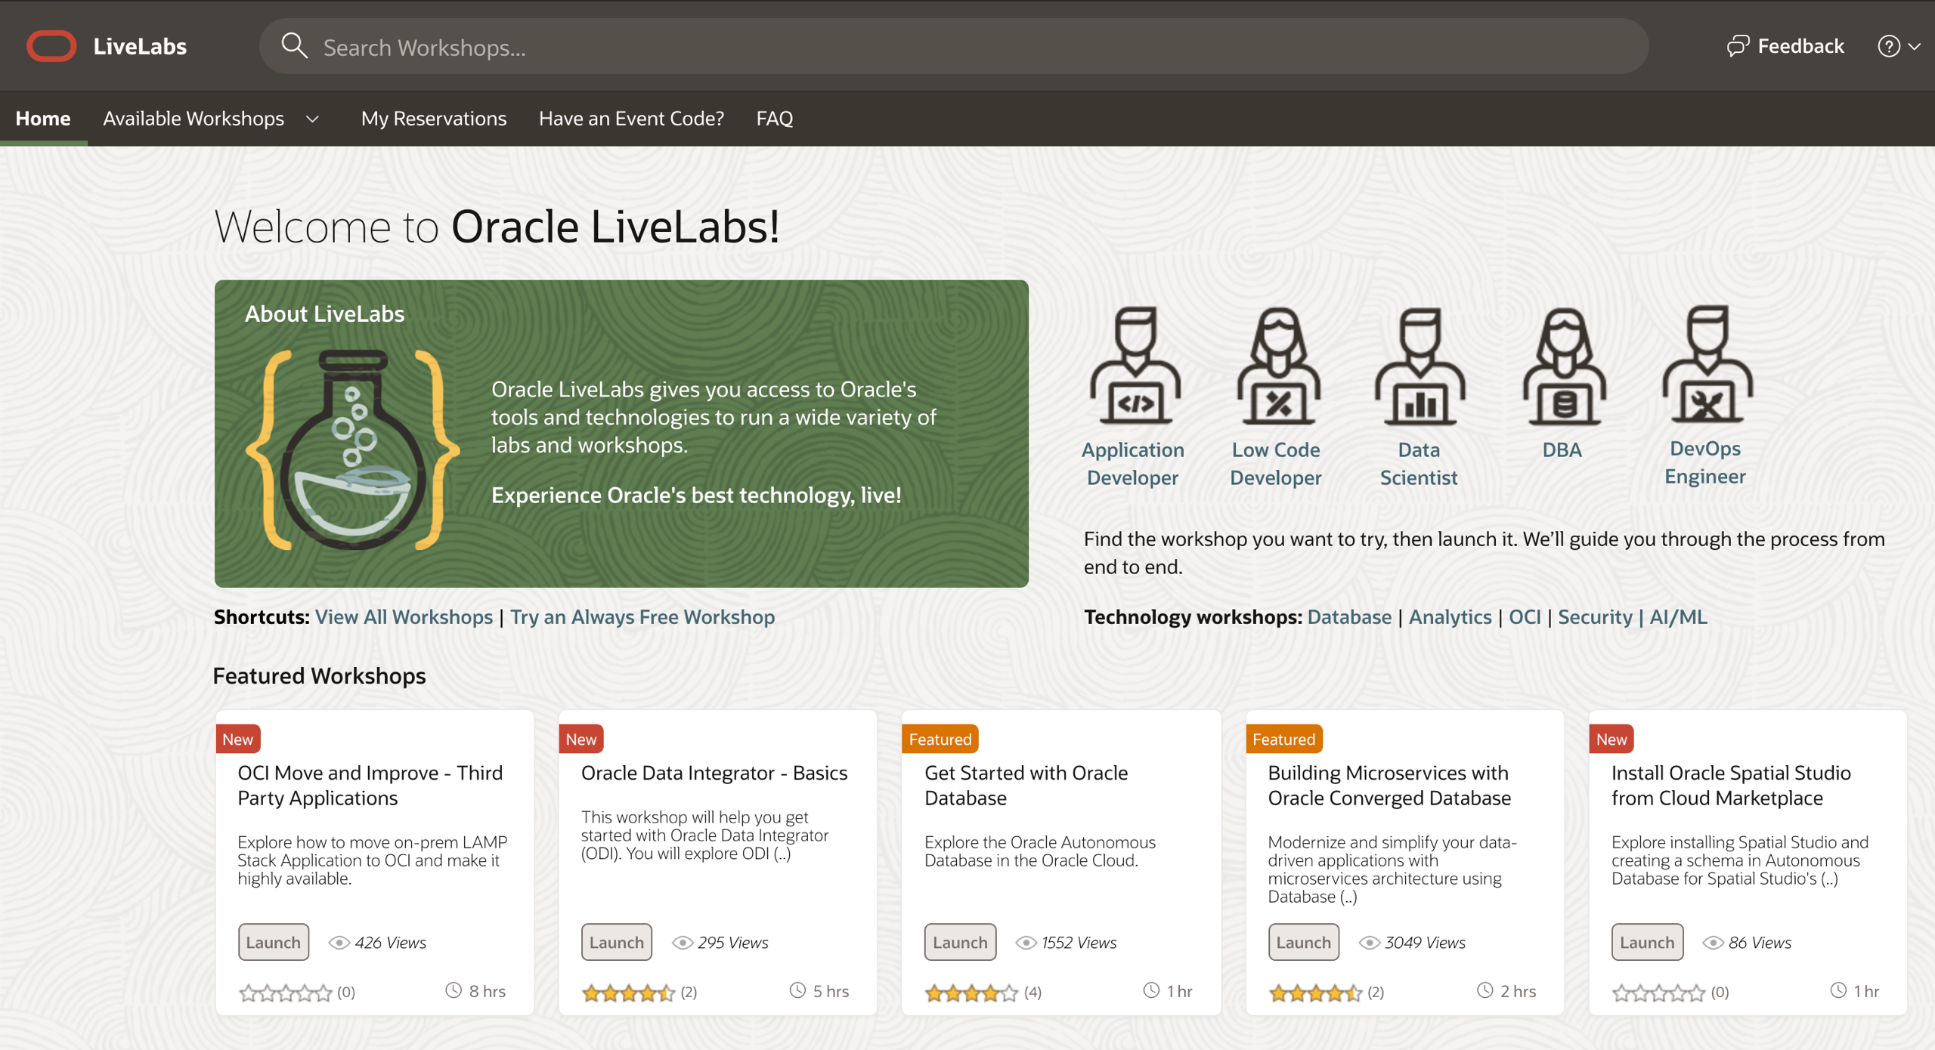The height and width of the screenshot is (1050, 1935).
Task: Click eye icon next to 426 Views
Action: (339, 942)
